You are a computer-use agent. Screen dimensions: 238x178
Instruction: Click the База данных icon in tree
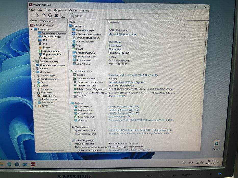(39, 102)
